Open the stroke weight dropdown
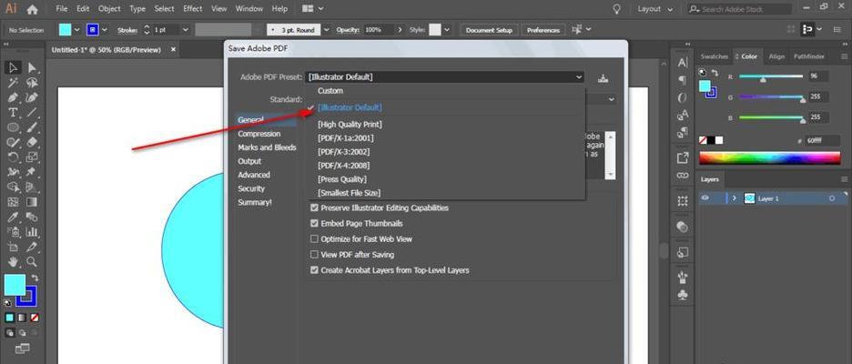This screenshot has width=852, height=364. pyautogui.click(x=186, y=30)
